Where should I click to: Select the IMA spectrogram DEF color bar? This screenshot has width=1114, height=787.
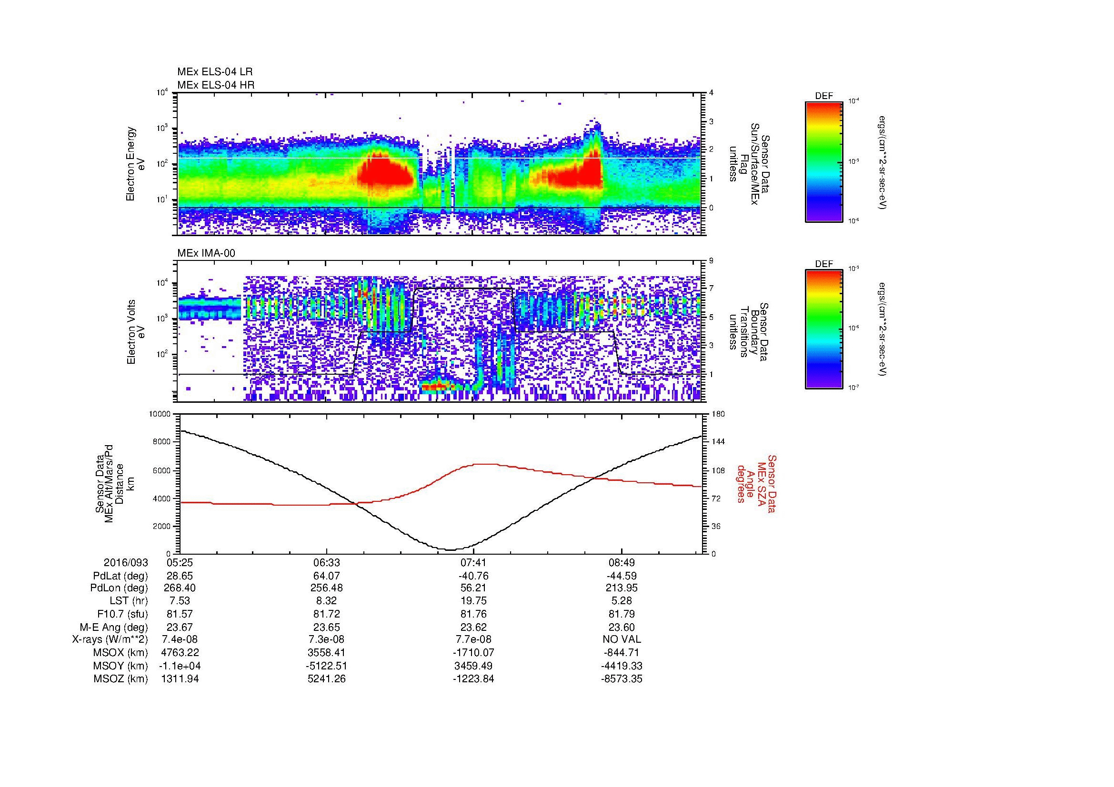coord(824,329)
